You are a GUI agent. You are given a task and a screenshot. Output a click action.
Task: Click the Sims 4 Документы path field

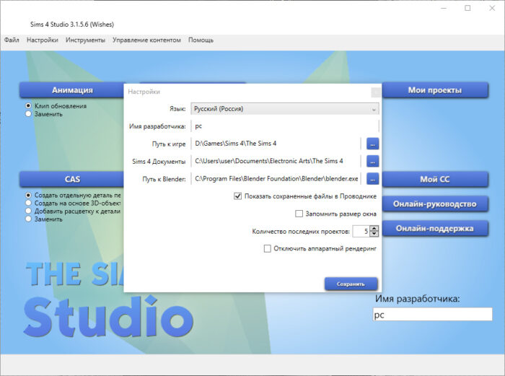(x=276, y=161)
